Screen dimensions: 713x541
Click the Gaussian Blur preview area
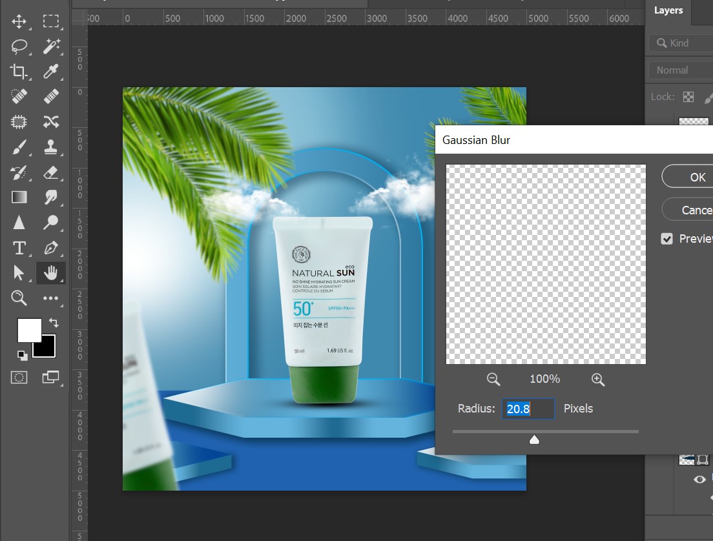pyautogui.click(x=546, y=264)
